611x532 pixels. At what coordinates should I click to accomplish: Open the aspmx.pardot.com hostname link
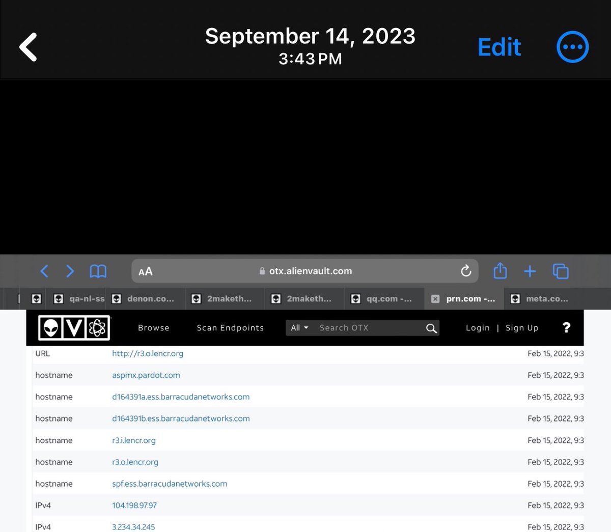pos(146,375)
